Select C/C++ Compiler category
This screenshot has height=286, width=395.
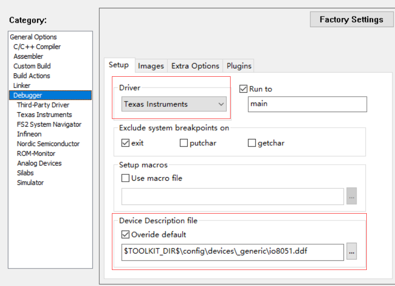(37, 47)
